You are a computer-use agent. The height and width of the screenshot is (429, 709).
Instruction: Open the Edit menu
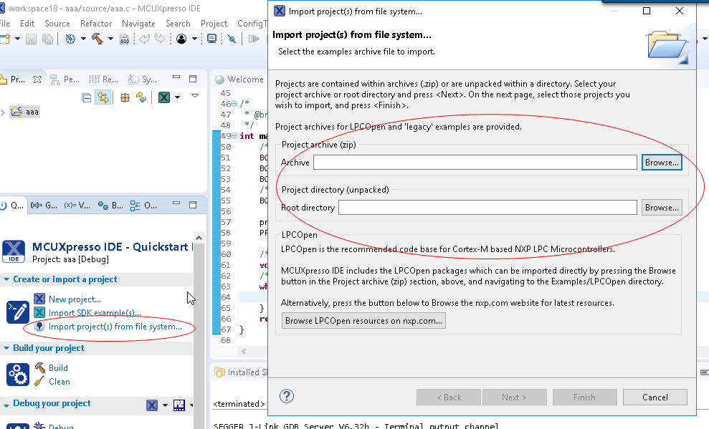pyautogui.click(x=27, y=24)
